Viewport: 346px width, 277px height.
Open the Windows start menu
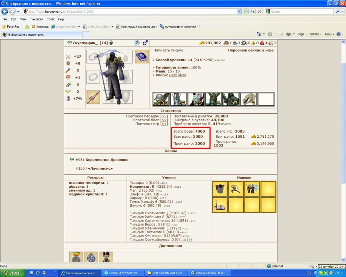pyautogui.click(x=13, y=273)
